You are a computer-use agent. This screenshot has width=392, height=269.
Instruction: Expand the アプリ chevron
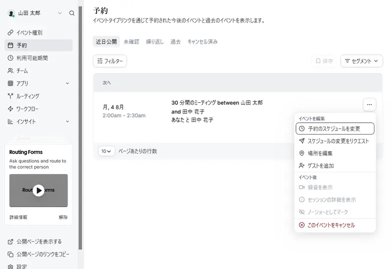click(x=68, y=83)
